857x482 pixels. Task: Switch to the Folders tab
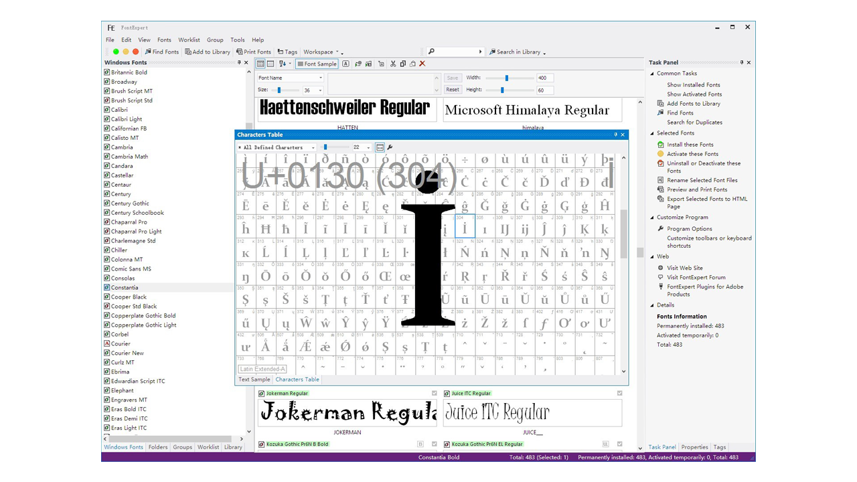click(x=158, y=447)
